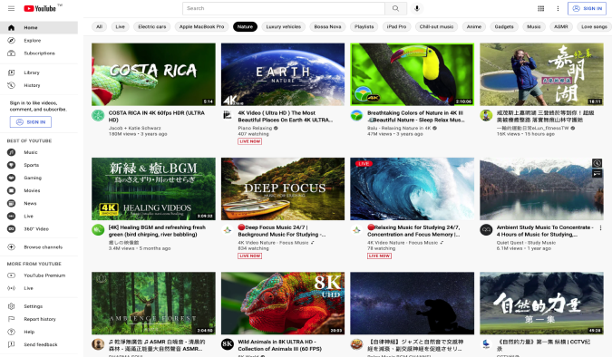612x357 pixels.
Task: Open Costa Rica in 4K video title
Action: [x=157, y=116]
